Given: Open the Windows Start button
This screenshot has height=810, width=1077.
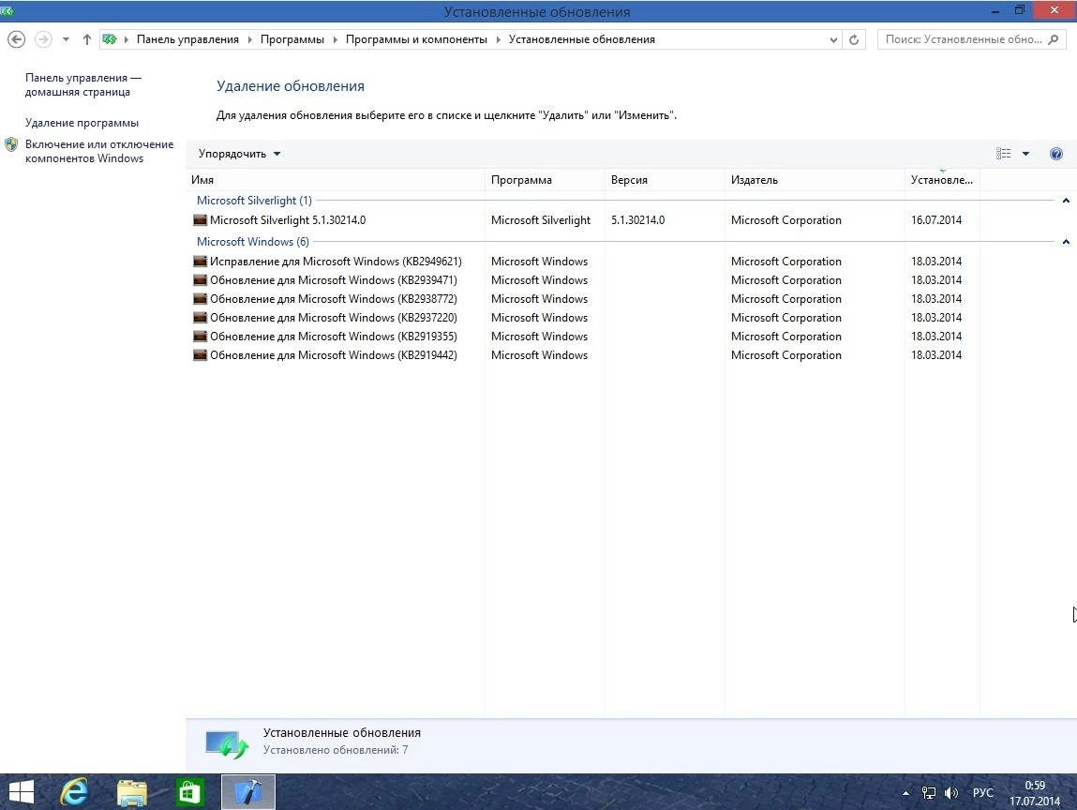Looking at the screenshot, I should click(x=22, y=791).
